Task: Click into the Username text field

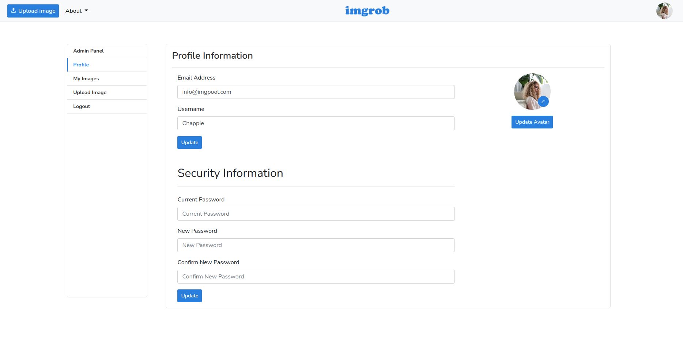Action: (316, 123)
